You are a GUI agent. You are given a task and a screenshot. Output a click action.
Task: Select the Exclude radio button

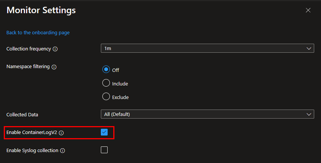click(106, 97)
